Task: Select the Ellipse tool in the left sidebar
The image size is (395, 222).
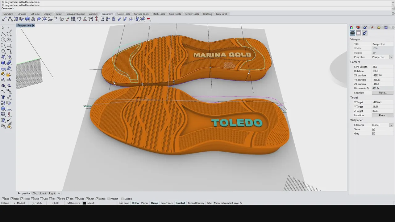Action: 9,39
